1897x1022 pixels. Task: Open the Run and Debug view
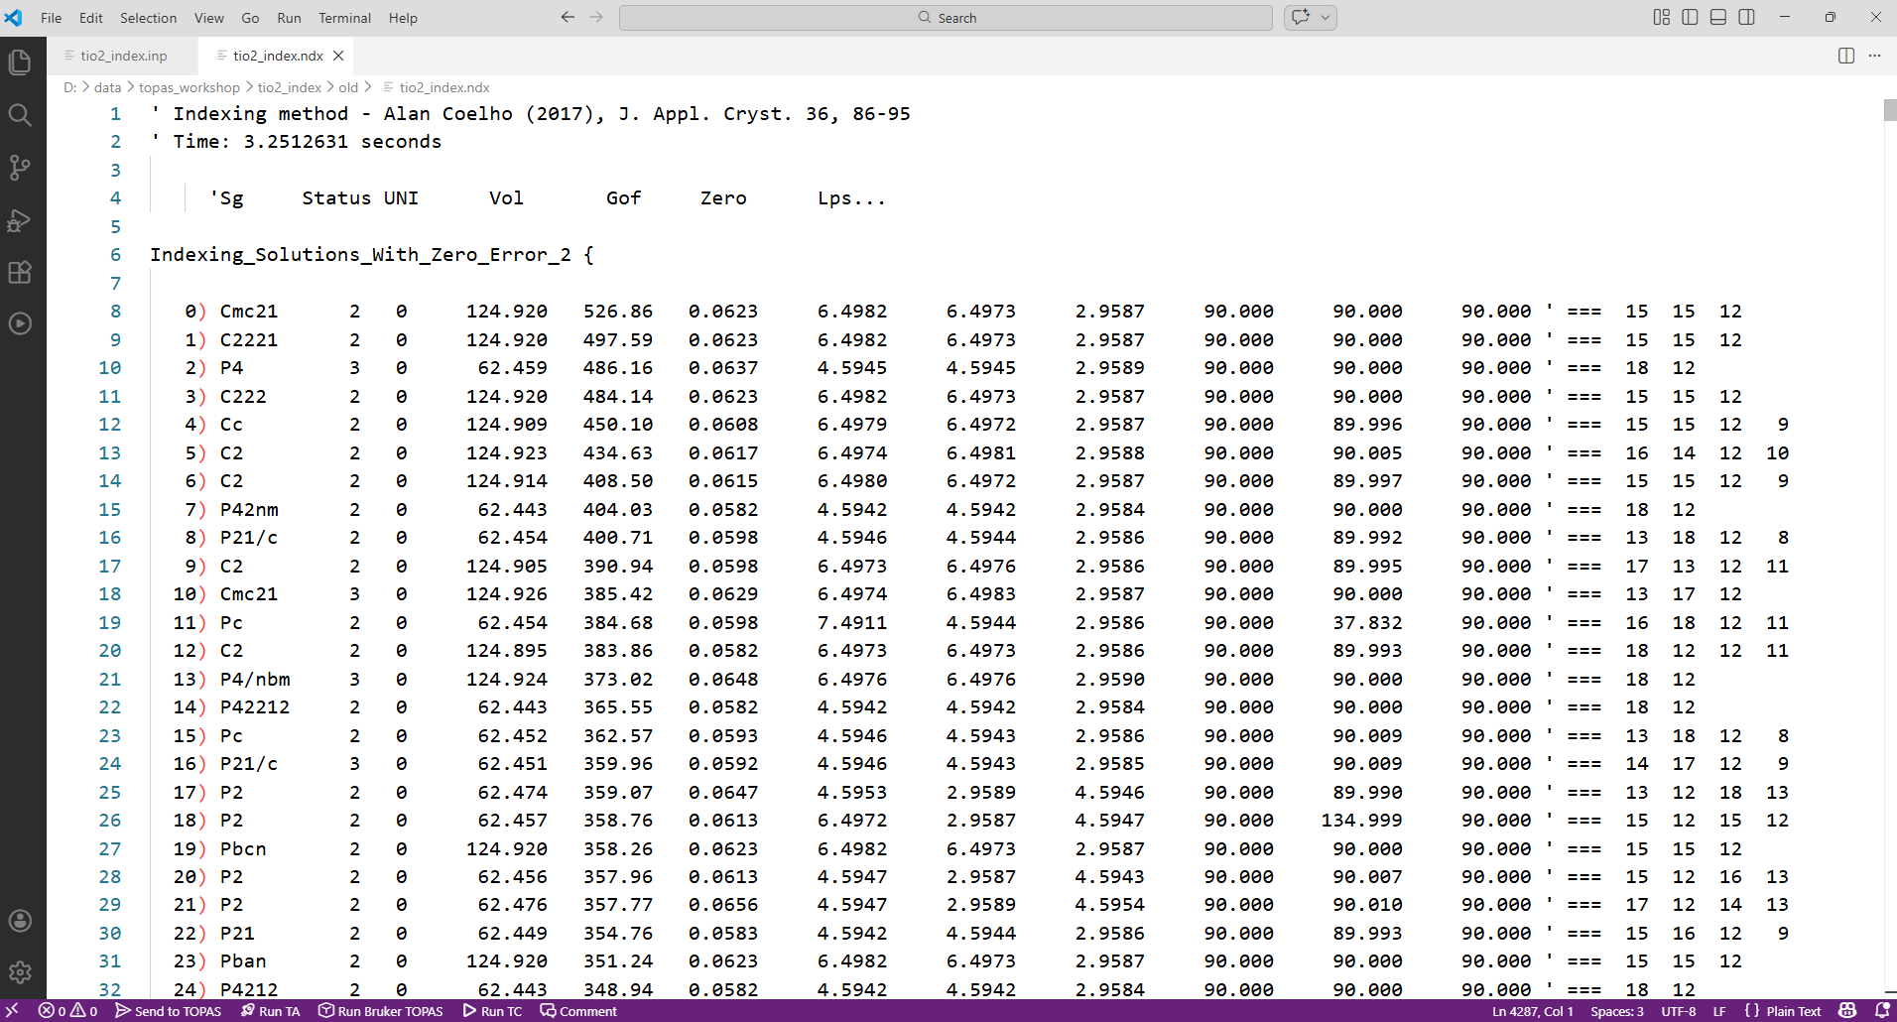(20, 220)
